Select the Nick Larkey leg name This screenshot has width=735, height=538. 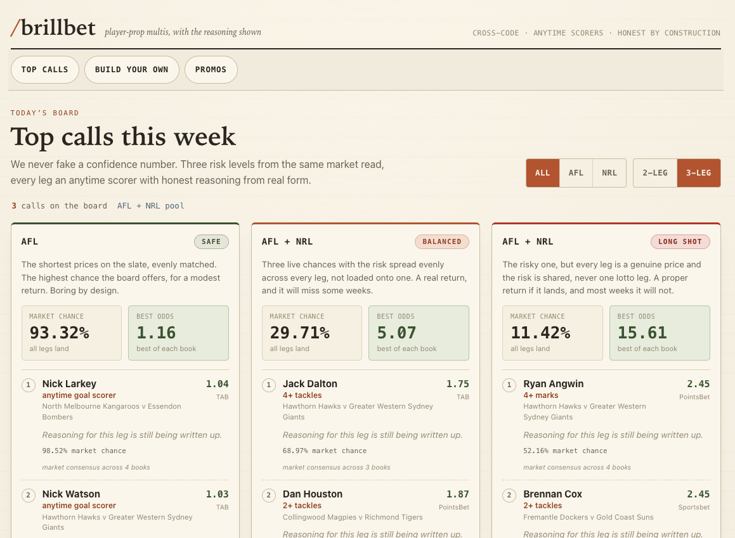pos(69,384)
